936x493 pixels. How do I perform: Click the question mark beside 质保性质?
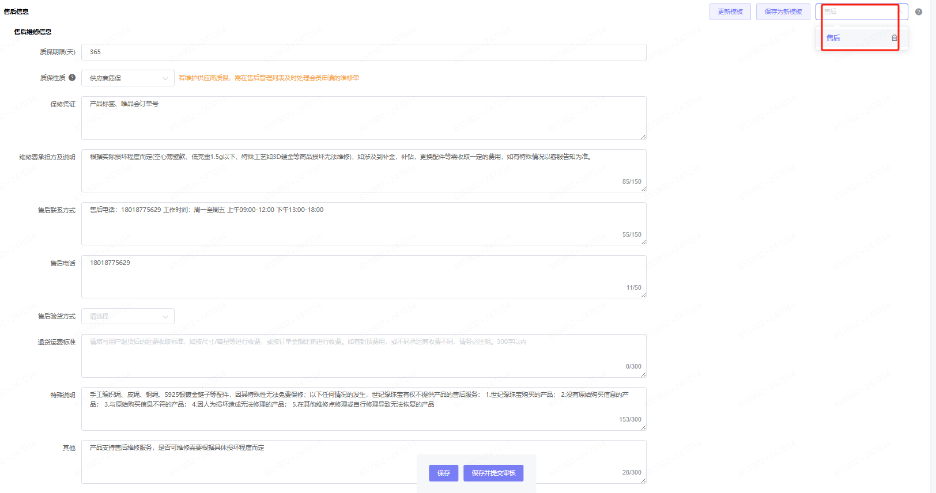(72, 78)
